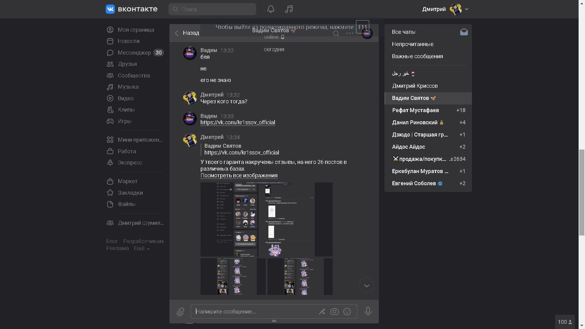Expand the Ещё footer menu
This screenshot has height=329, width=585.
[x=142, y=248]
